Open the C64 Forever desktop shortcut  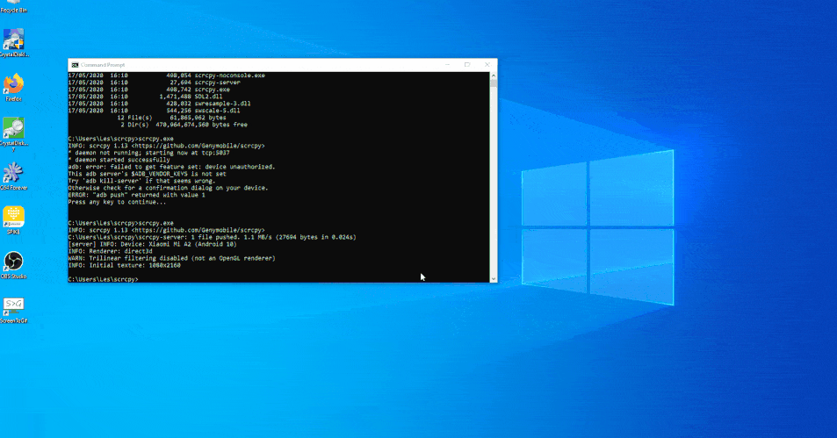tap(13, 176)
